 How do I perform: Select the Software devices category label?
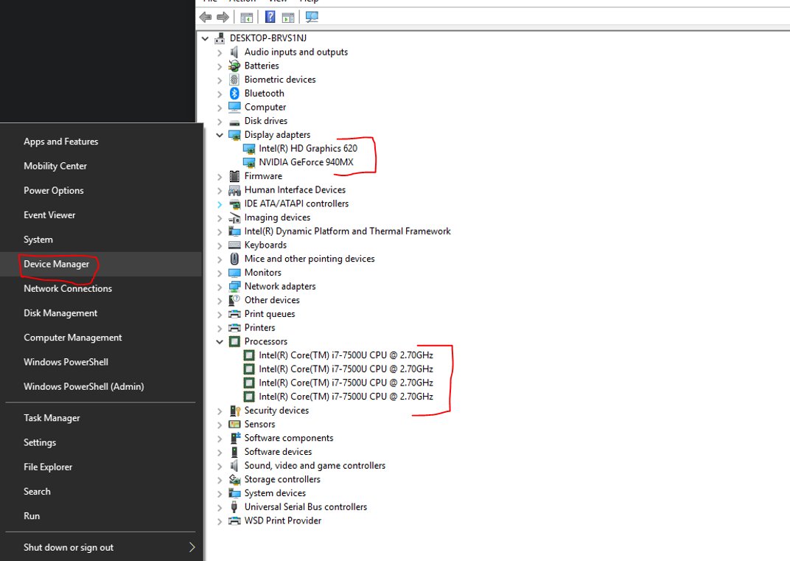point(278,452)
